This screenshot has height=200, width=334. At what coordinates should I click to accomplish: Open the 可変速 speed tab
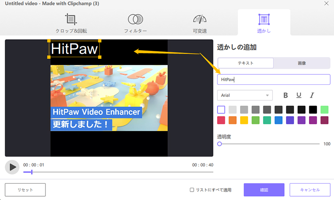click(x=200, y=23)
